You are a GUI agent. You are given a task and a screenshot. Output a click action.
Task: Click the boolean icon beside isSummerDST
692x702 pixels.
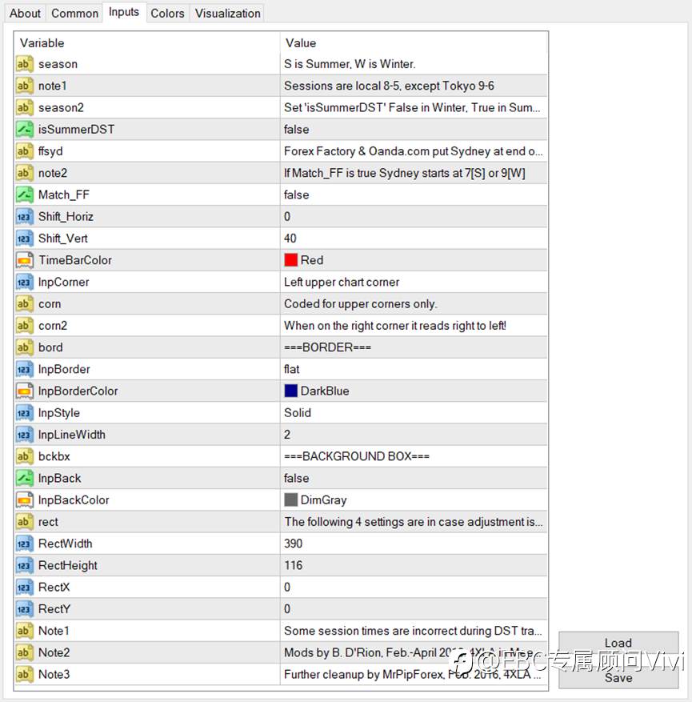24,130
